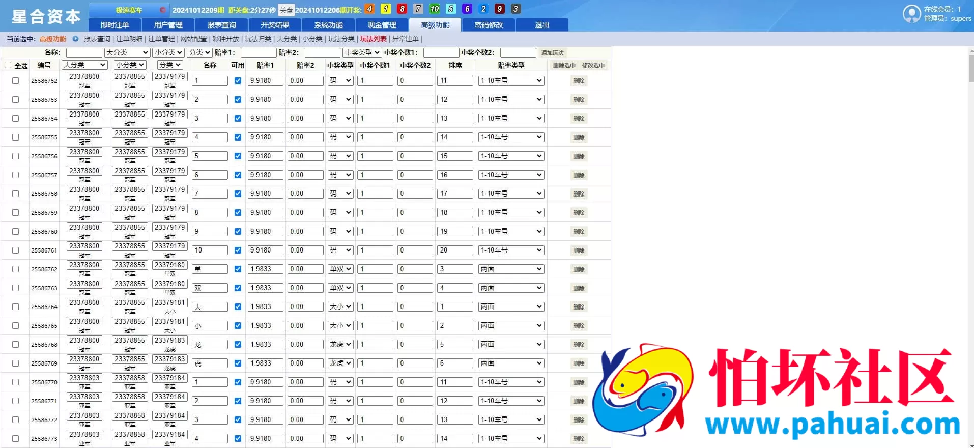Untick 可用 checkbox for row 25586752

[x=238, y=80]
